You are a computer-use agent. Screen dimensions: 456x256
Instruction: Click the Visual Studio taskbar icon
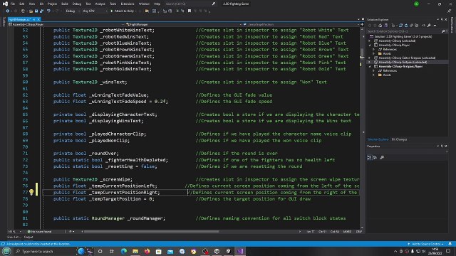(x=240, y=251)
